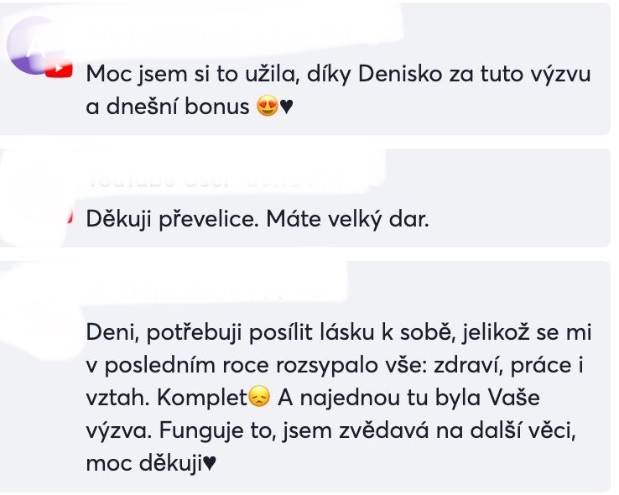Open the hidden author name above "Deni, potřebuji"
This screenshot has height=495, width=619.
pos(185,291)
